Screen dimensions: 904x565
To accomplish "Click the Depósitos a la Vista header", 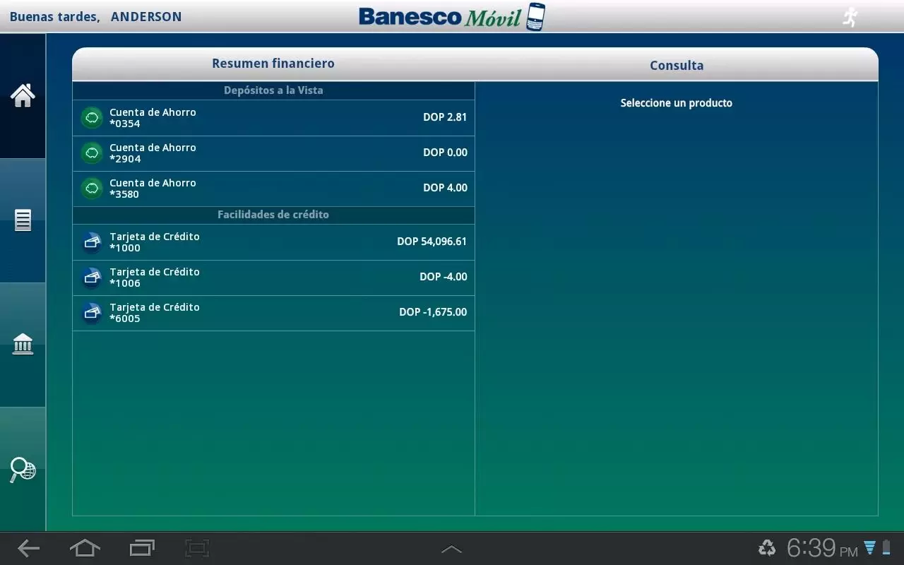I will (x=273, y=90).
